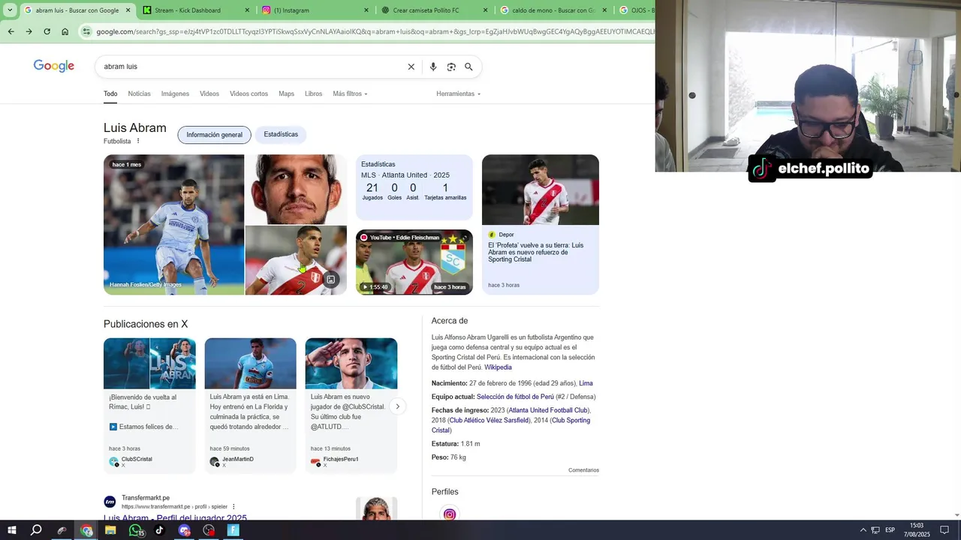Switch to the Instagram browser tab
Screen dimensions: 961x540
(x=291, y=10)
